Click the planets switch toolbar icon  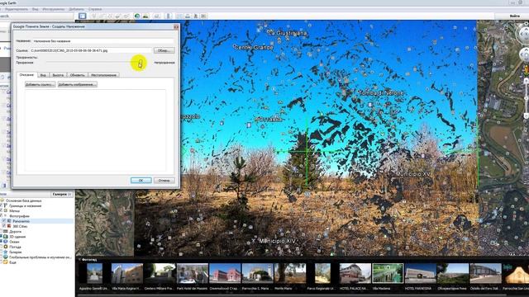[x=157, y=16]
